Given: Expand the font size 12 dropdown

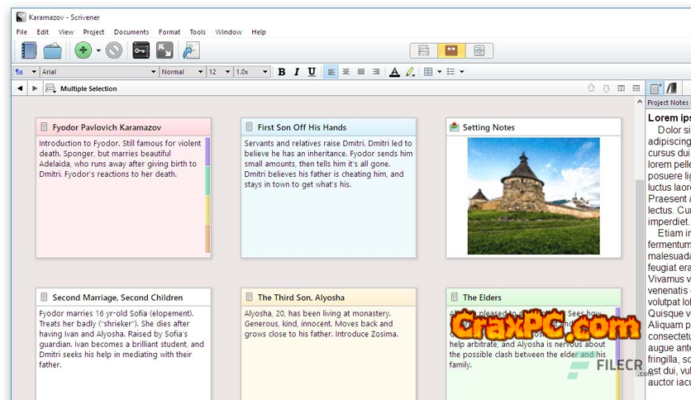Looking at the screenshot, I should 218,72.
